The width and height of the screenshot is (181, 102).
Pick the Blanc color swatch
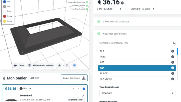point(4,11)
